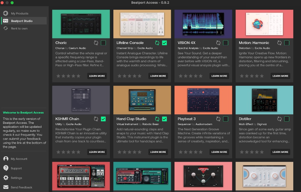This screenshot has height=192, width=301.
Task: Click the My Products sidebar icon
Action: click(5, 13)
